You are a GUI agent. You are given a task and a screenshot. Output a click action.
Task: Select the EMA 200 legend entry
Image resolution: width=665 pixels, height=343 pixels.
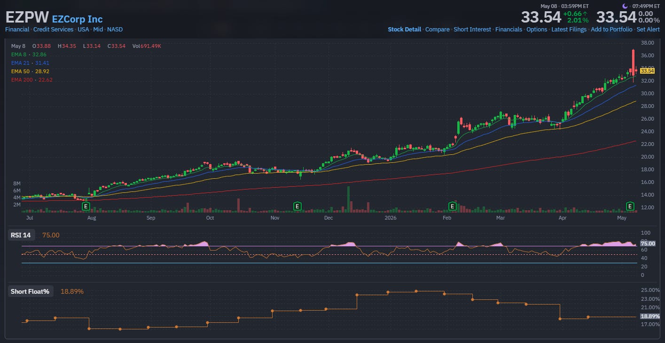(x=31, y=80)
